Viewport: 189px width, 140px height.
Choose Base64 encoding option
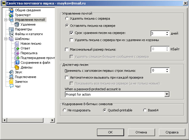[x=145, y=110]
